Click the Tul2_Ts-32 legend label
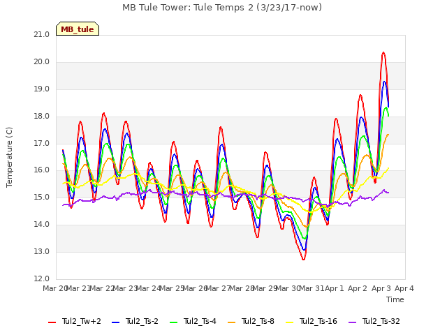 381,322
